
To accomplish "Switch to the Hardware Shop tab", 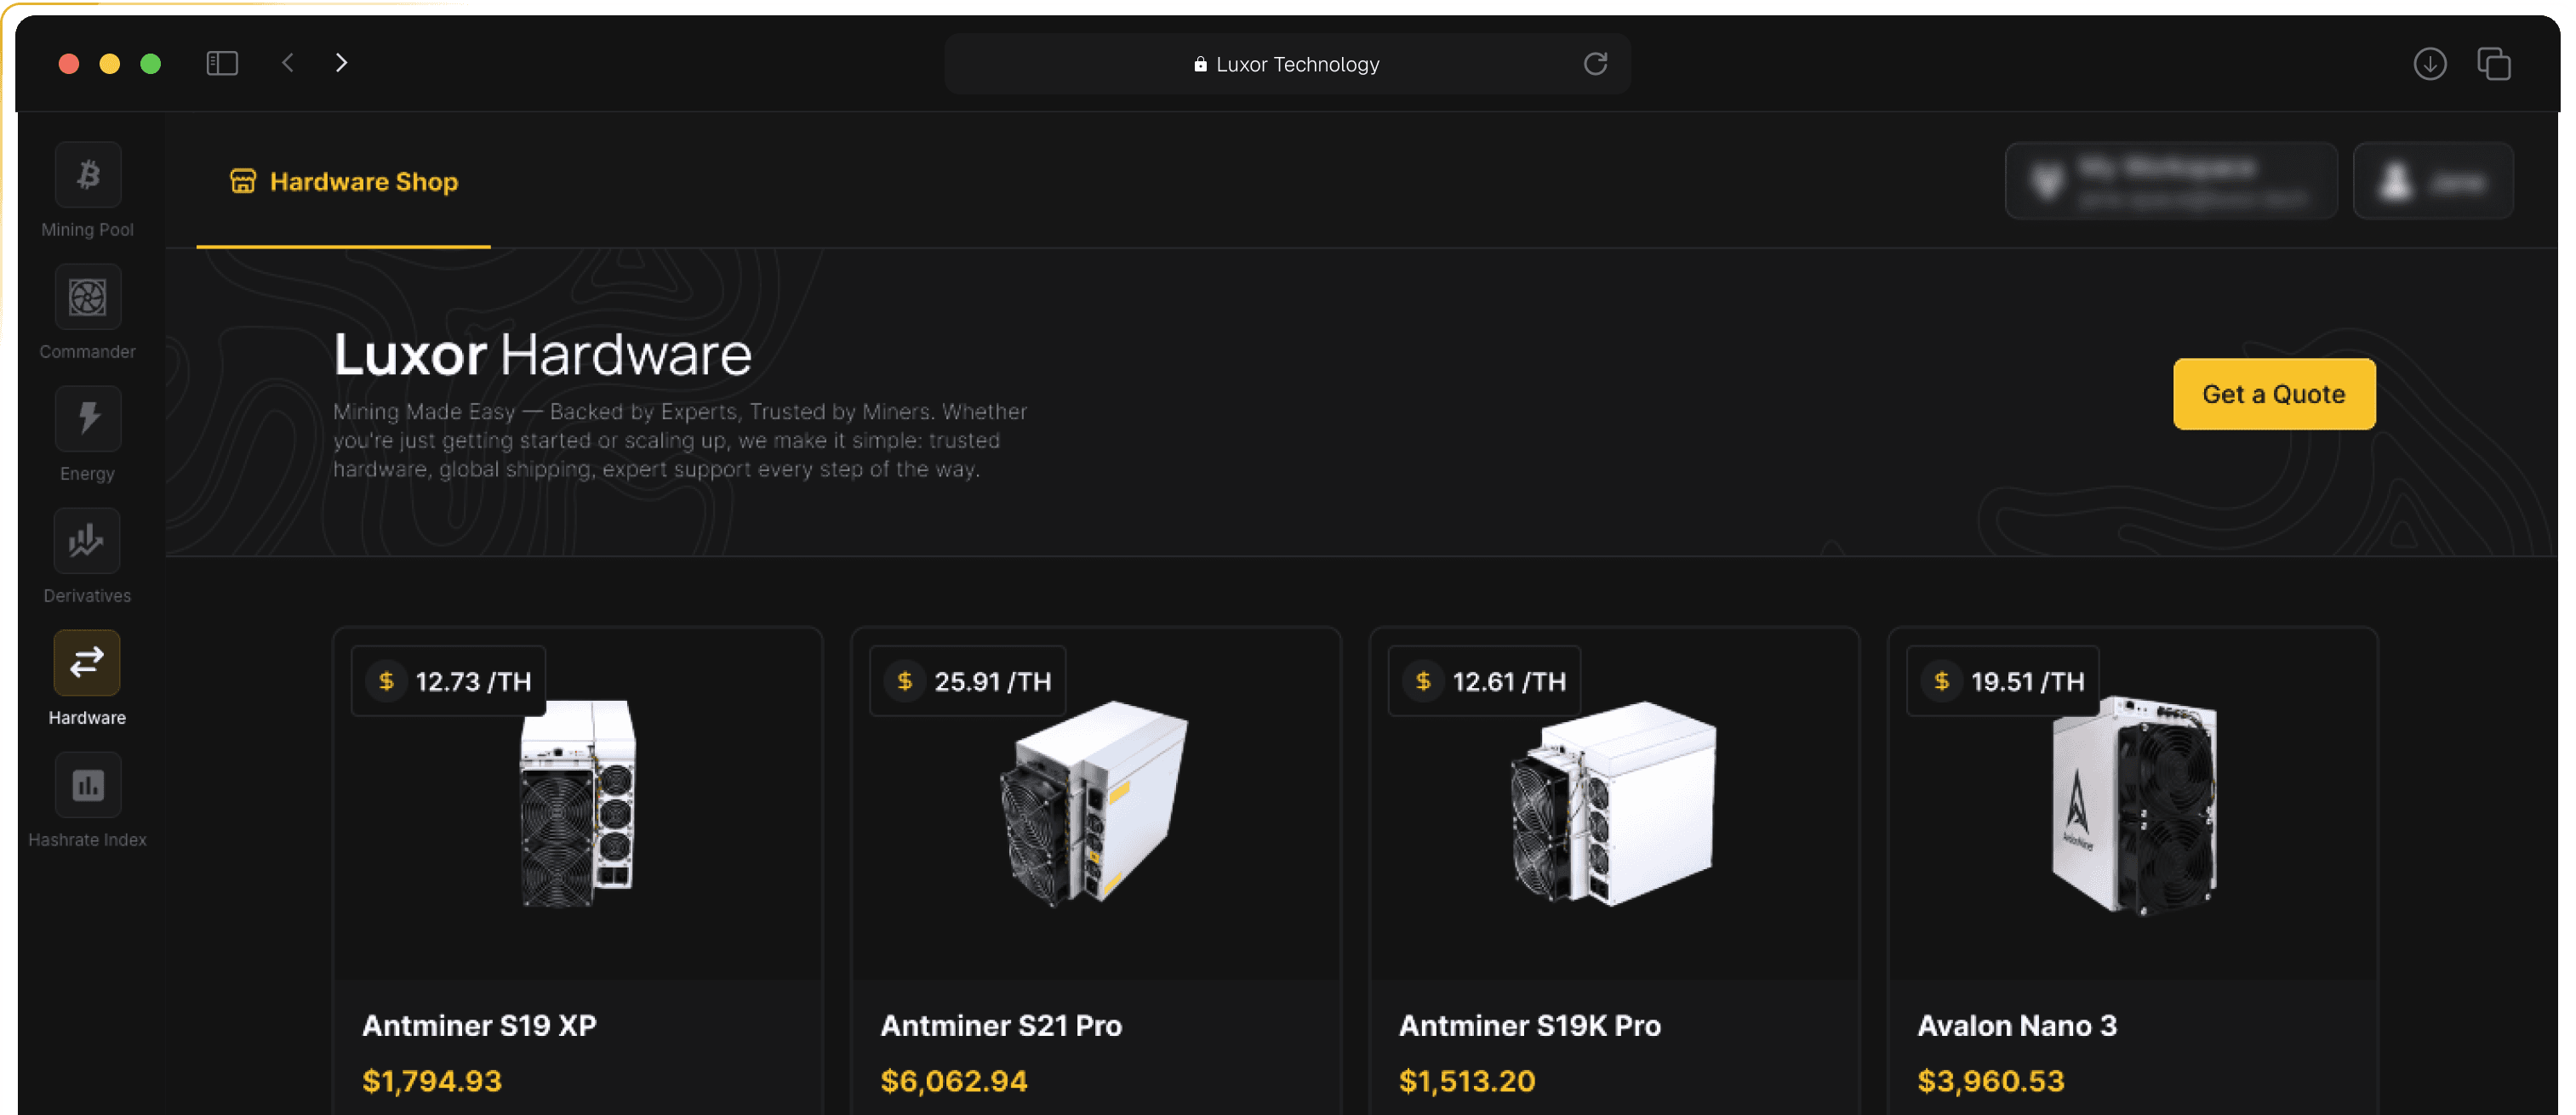I will point(363,181).
